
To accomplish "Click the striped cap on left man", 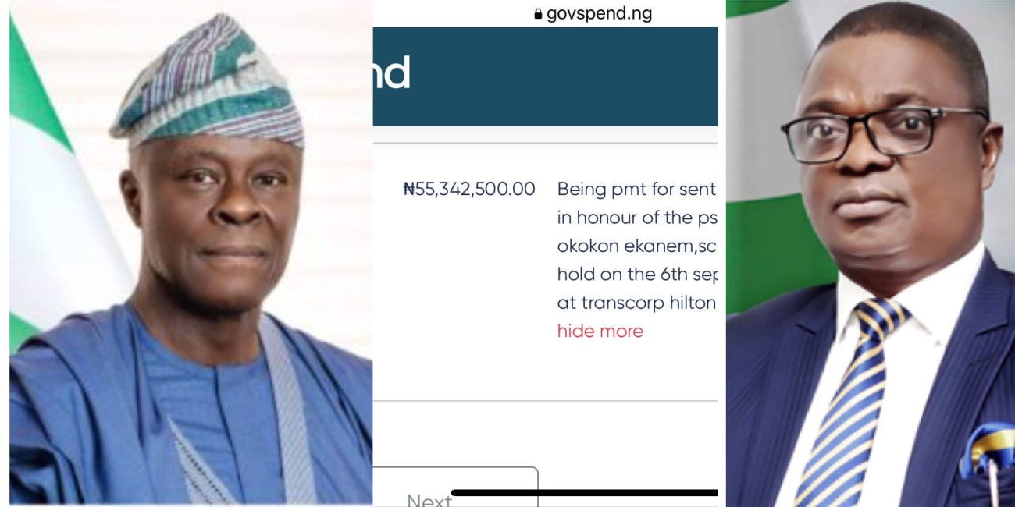I will pos(209,82).
